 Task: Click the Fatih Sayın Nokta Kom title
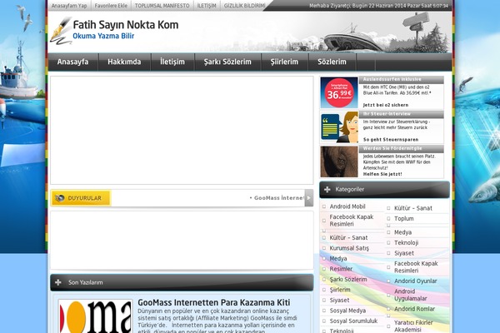(x=126, y=25)
